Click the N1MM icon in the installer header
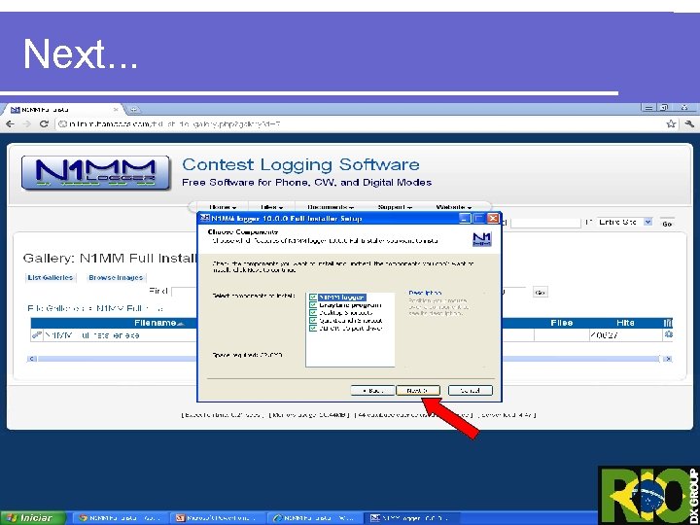 click(481, 239)
